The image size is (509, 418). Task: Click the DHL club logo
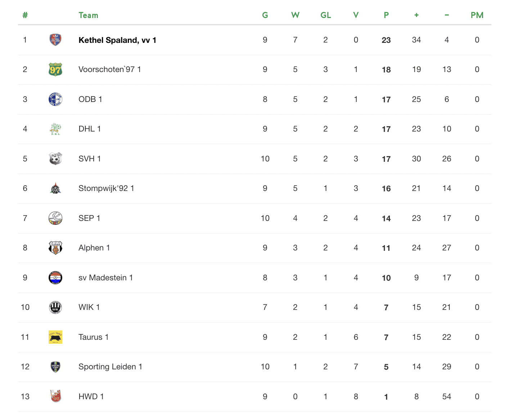tap(55, 129)
